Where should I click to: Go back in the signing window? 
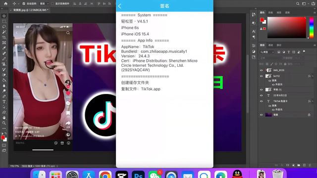pos(120,6)
